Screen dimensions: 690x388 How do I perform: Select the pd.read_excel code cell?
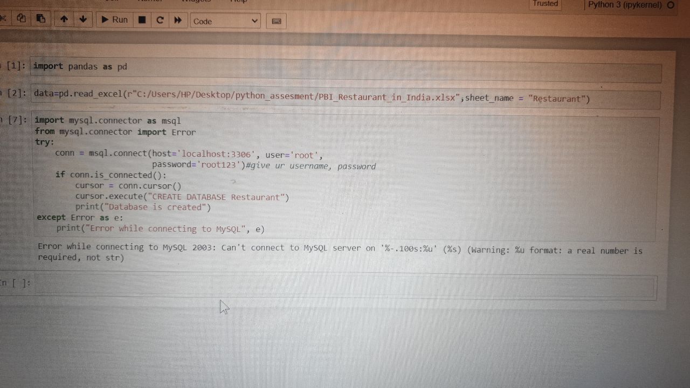point(346,96)
